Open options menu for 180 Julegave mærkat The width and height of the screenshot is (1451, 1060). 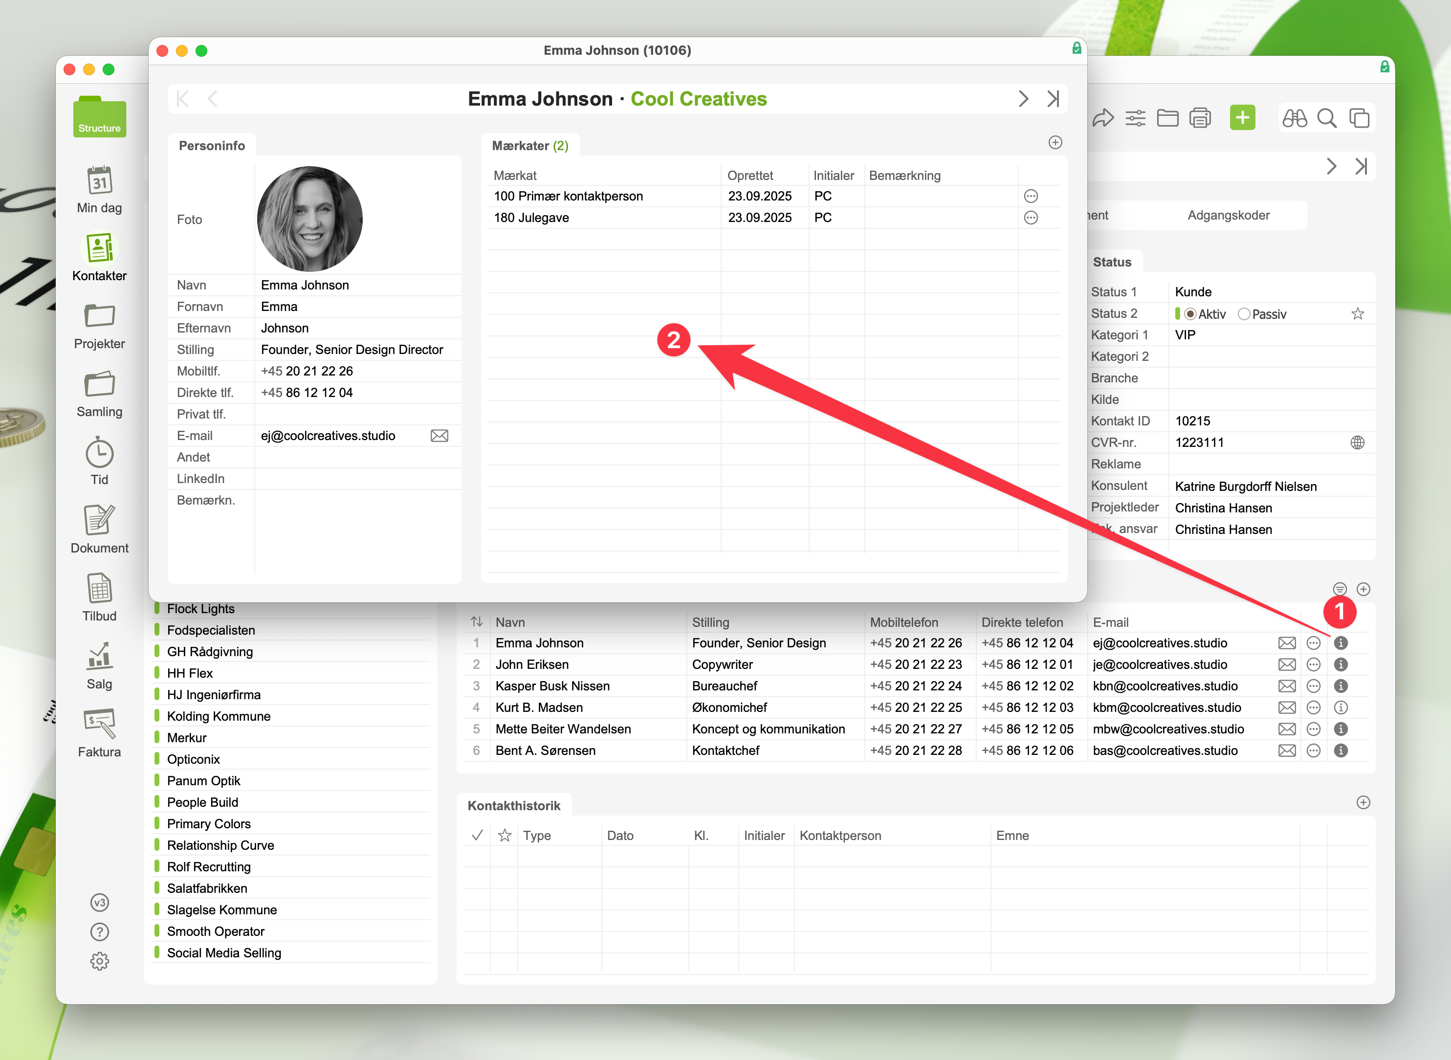point(1031,218)
